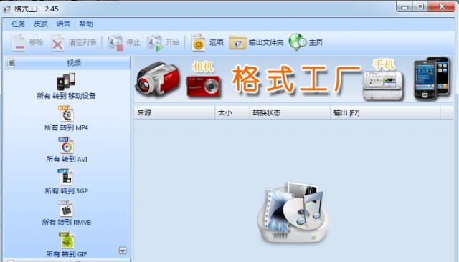Click the white 手机 phone banner icon
The width and height of the screenshot is (459, 262).
click(382, 85)
